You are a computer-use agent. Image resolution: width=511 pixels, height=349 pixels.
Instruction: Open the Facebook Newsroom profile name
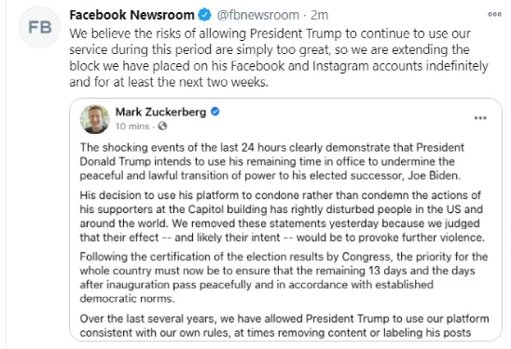(132, 15)
